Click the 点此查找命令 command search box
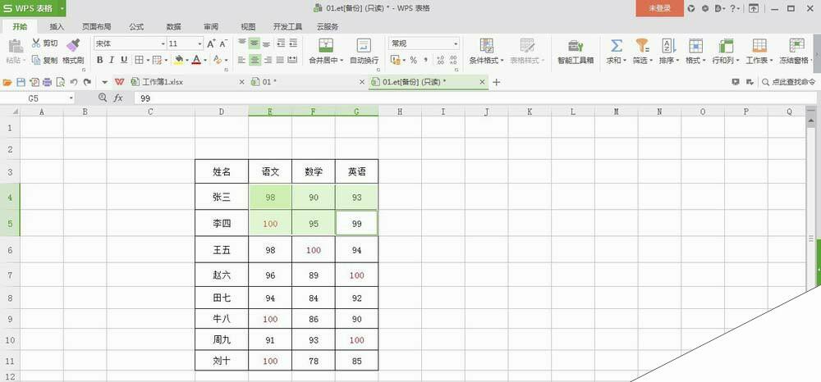 787,82
